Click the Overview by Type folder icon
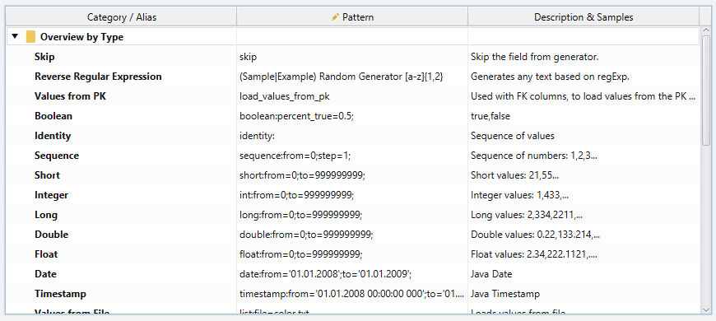Viewport: 716px width, 321px height. coord(30,36)
